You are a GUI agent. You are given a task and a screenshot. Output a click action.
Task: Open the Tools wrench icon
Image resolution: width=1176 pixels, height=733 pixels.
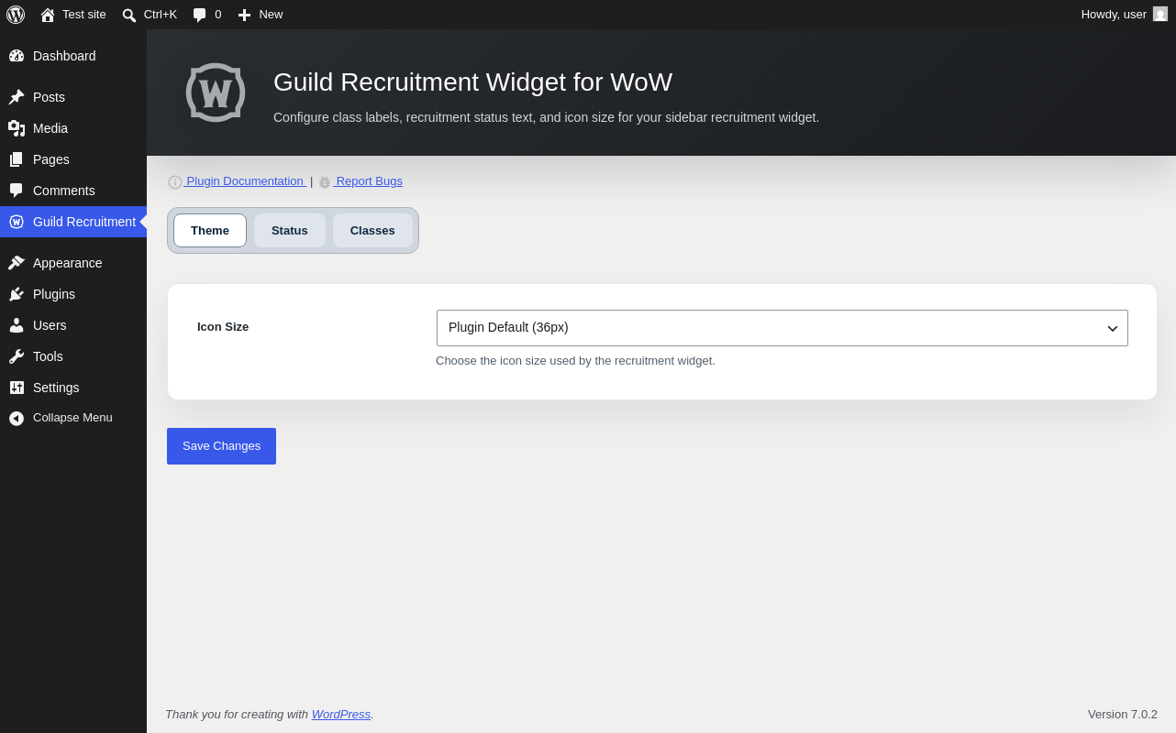tap(17, 356)
